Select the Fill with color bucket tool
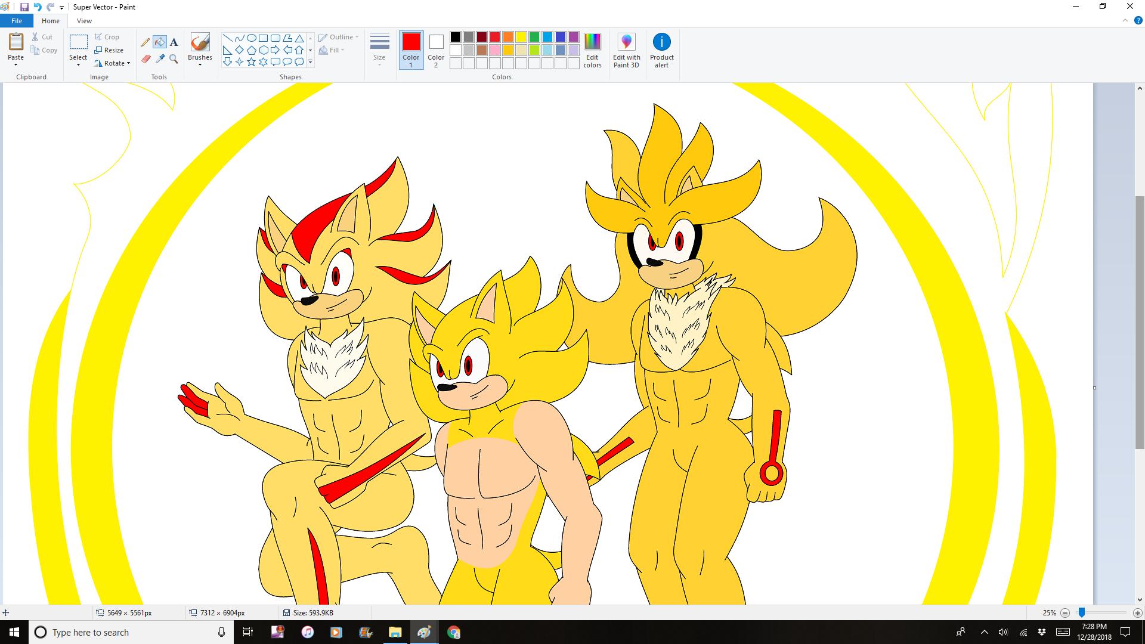Image resolution: width=1145 pixels, height=644 pixels. pyautogui.click(x=160, y=42)
